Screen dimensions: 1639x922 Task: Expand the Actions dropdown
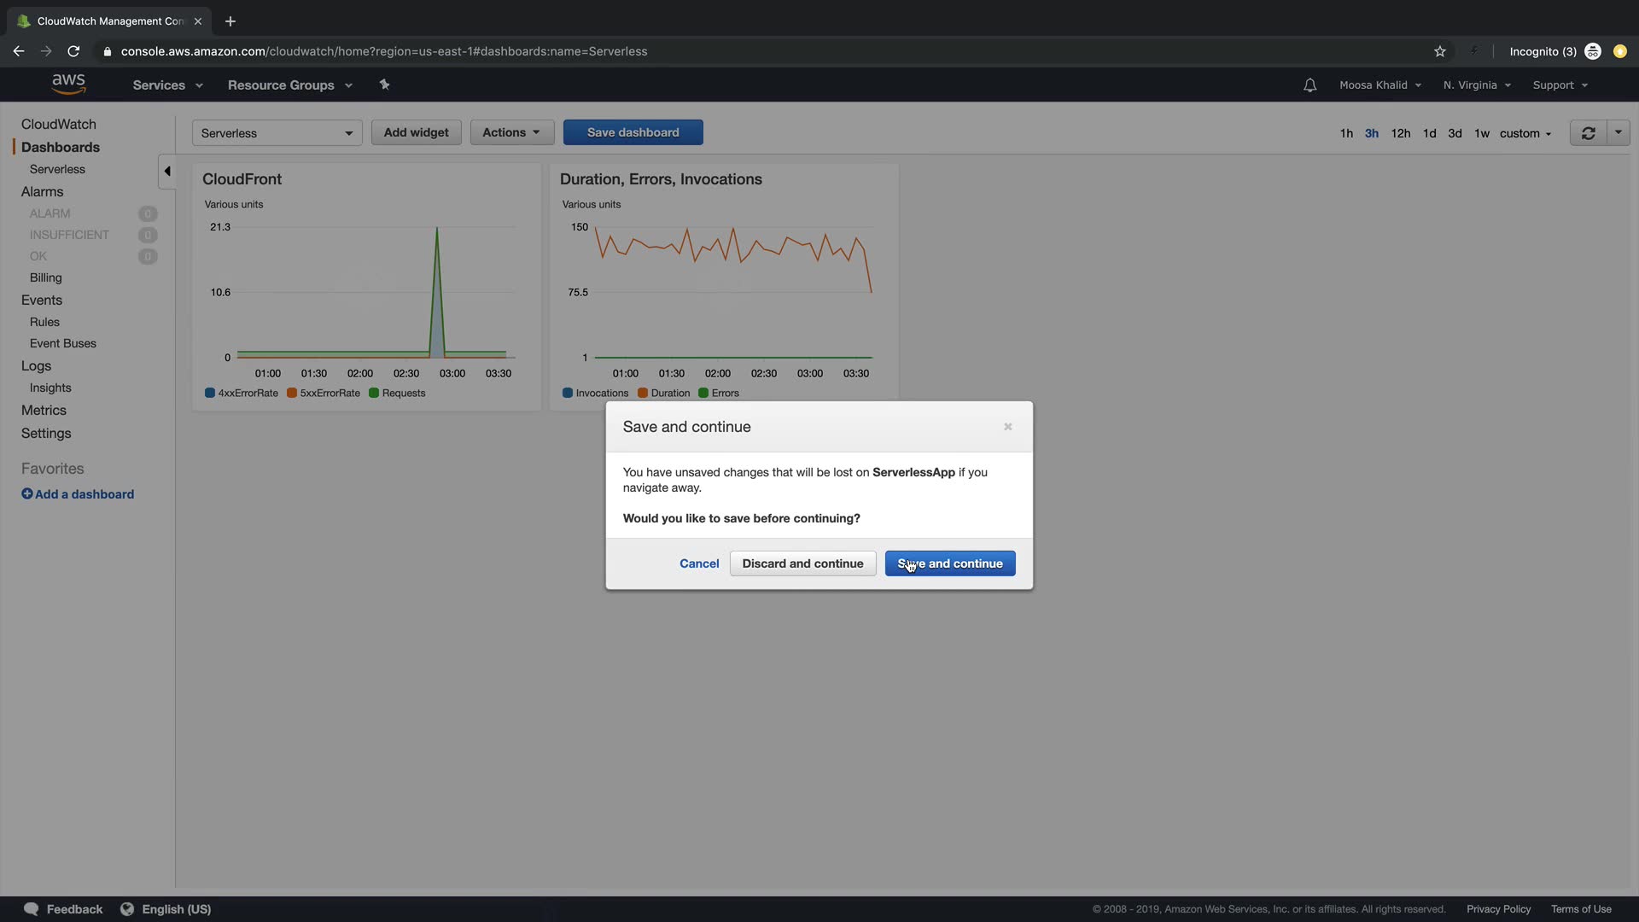pyautogui.click(x=511, y=132)
